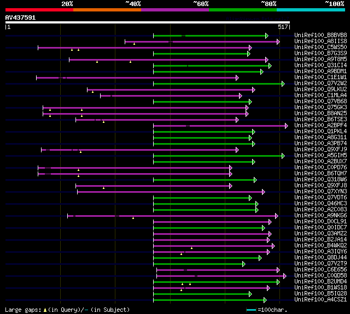
Task: Click the purple ~60% identity legend segment
Action: pyautogui.click(x=175, y=10)
